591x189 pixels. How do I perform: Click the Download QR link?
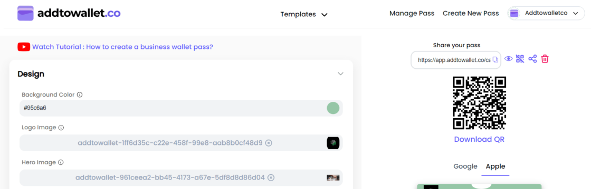coord(479,140)
